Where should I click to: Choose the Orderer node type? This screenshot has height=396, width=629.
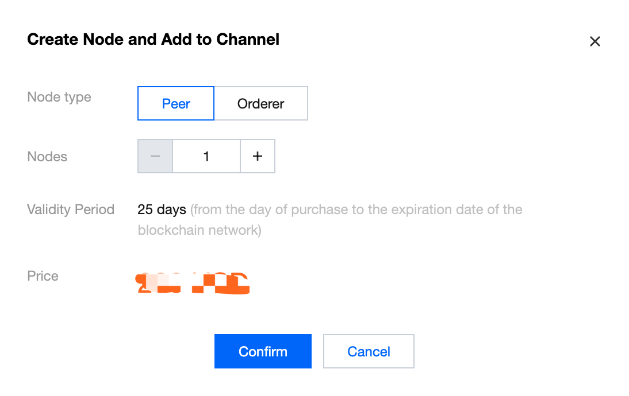261,104
